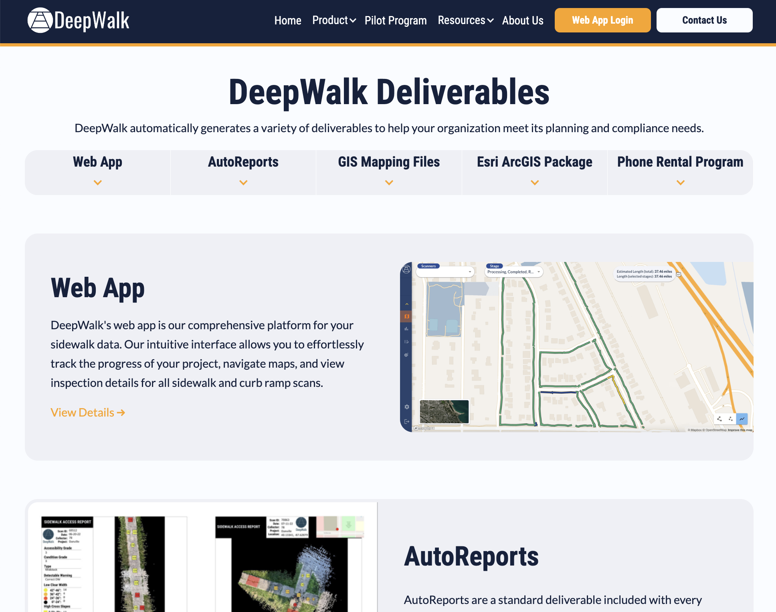Expand the Resources navigation menu
This screenshot has height=612, width=776.
click(465, 20)
